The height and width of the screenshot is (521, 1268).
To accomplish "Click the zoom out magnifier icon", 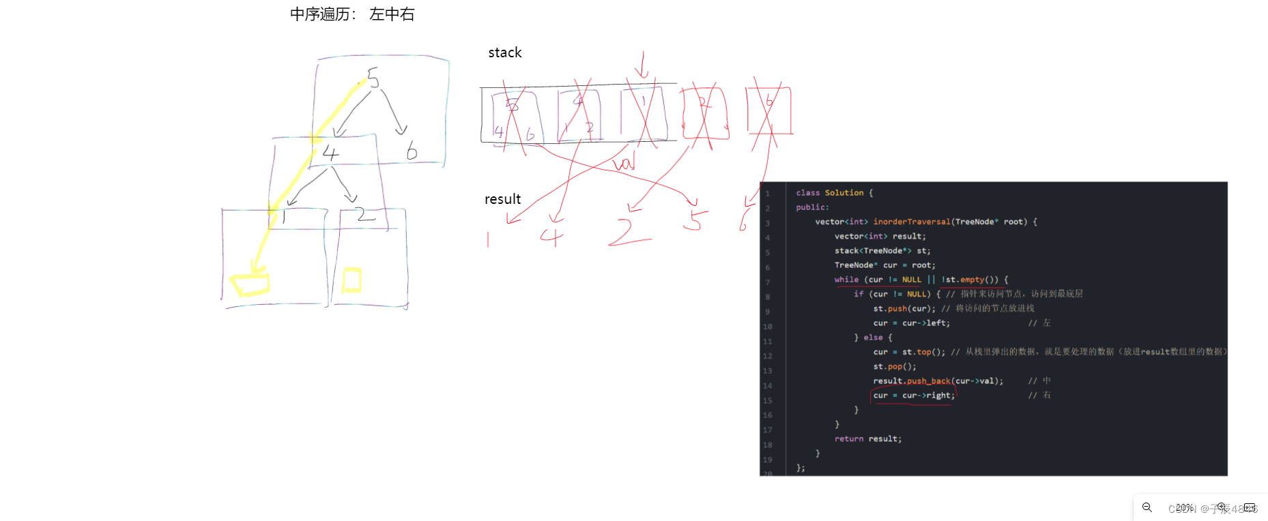I will 1147,507.
